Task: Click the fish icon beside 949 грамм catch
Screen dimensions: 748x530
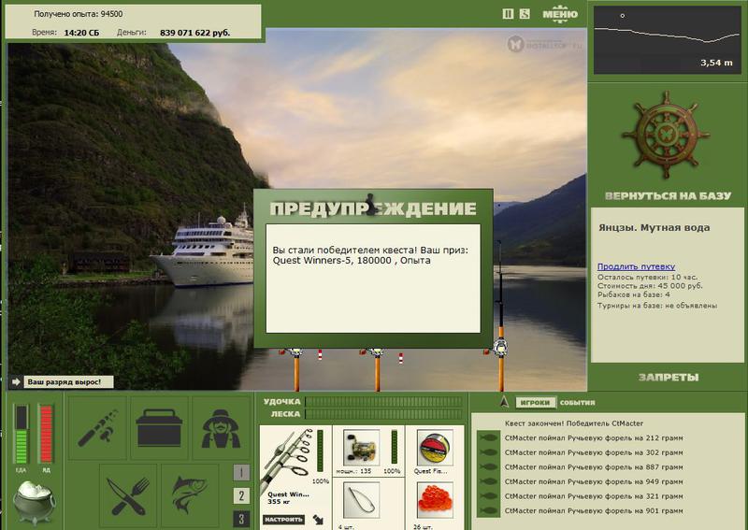Action: [x=487, y=481]
